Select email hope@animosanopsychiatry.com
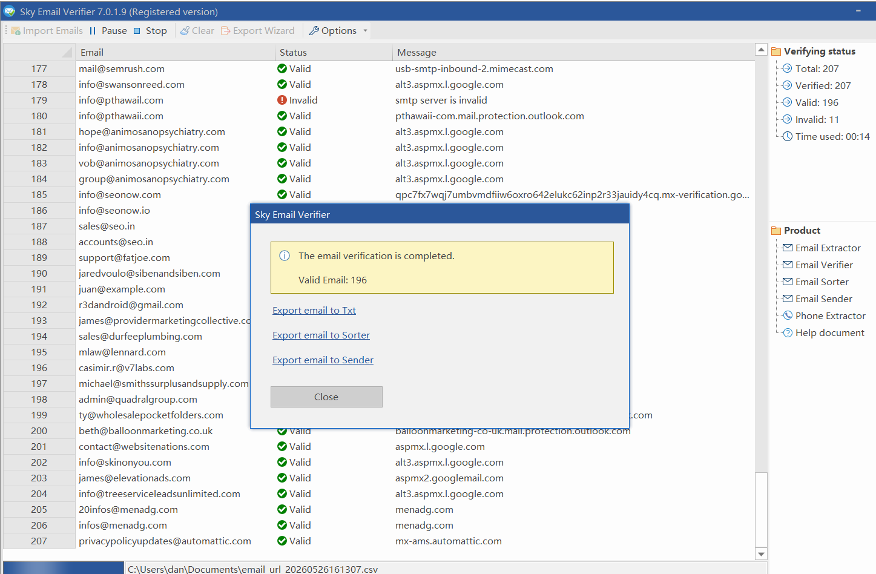This screenshot has width=876, height=574. coord(152,132)
